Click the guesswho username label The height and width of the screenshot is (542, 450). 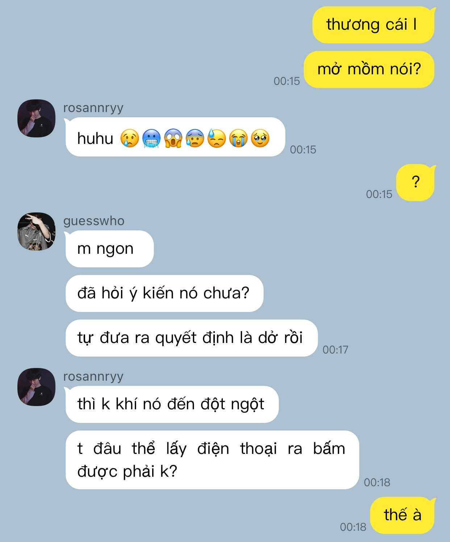(94, 221)
